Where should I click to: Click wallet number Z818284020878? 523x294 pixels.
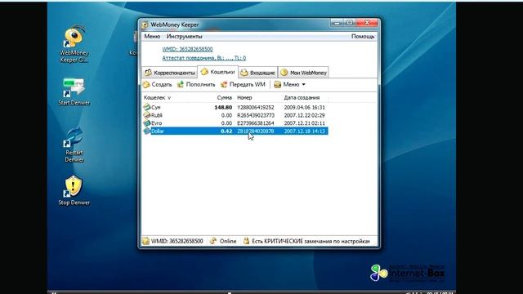coord(256,131)
